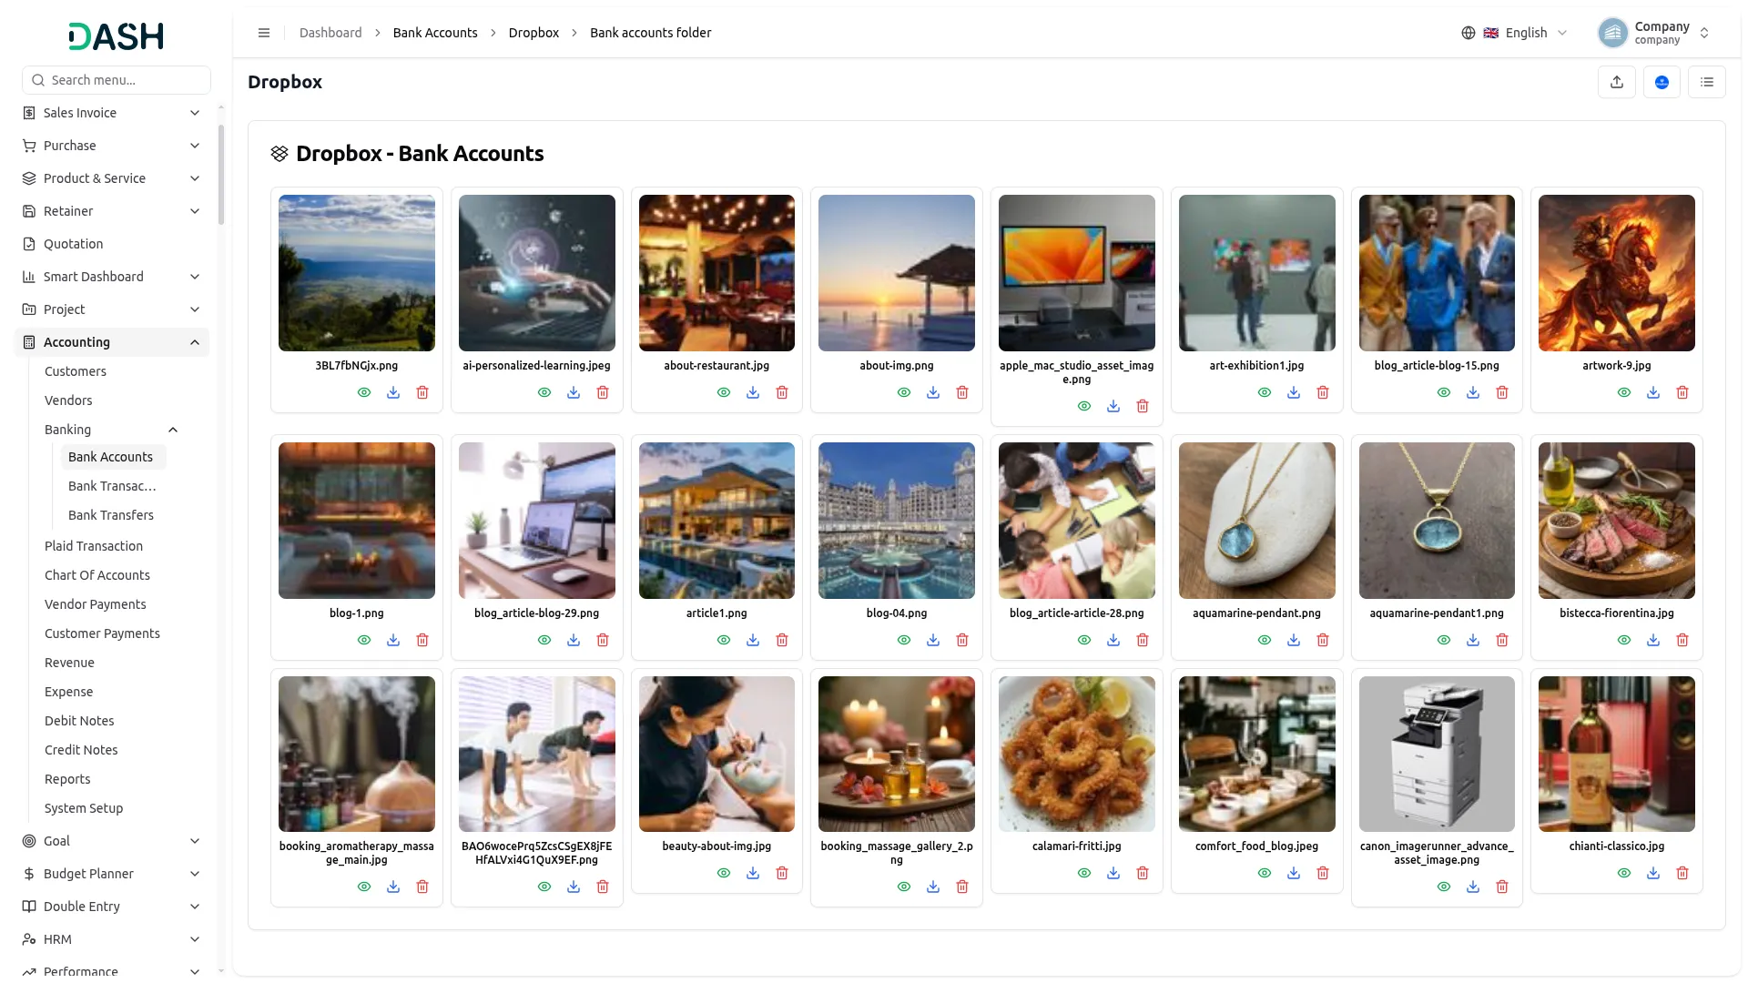Image resolution: width=1748 pixels, height=983 pixels.
Task: Click Bank Accounts breadcrumb link
Action: coord(435,33)
